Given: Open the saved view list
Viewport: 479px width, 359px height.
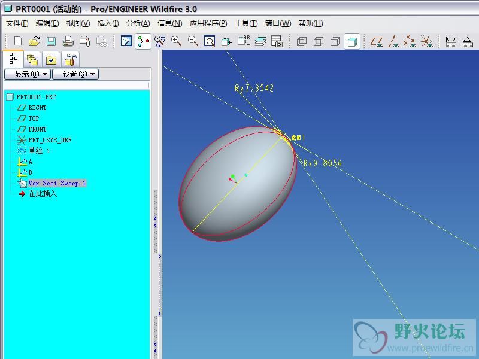Looking at the screenshot, I should click(244, 41).
